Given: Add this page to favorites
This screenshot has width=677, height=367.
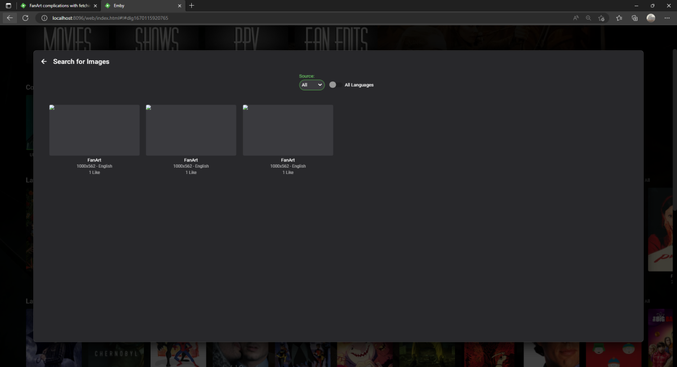Looking at the screenshot, I should point(601,18).
